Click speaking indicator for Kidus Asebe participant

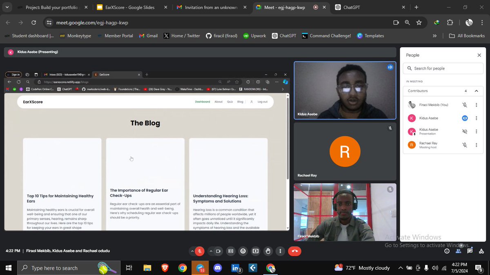pyautogui.click(x=465, y=118)
